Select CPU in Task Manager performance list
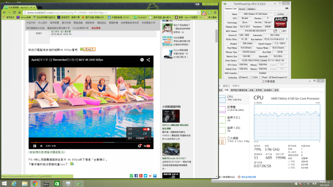The height and width of the screenshot is (187, 333). pyautogui.click(x=234, y=99)
